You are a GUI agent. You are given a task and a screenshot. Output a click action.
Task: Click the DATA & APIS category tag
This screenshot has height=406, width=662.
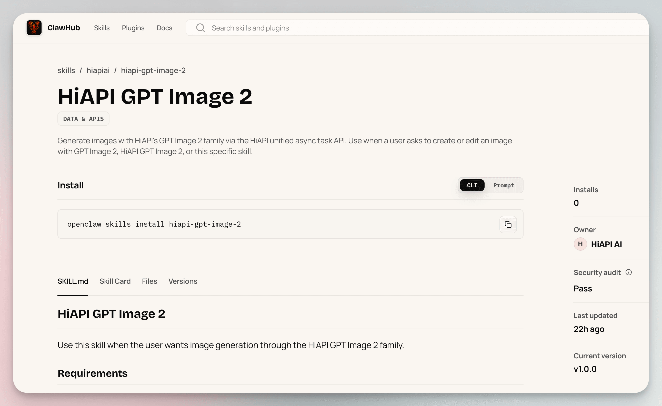83,119
